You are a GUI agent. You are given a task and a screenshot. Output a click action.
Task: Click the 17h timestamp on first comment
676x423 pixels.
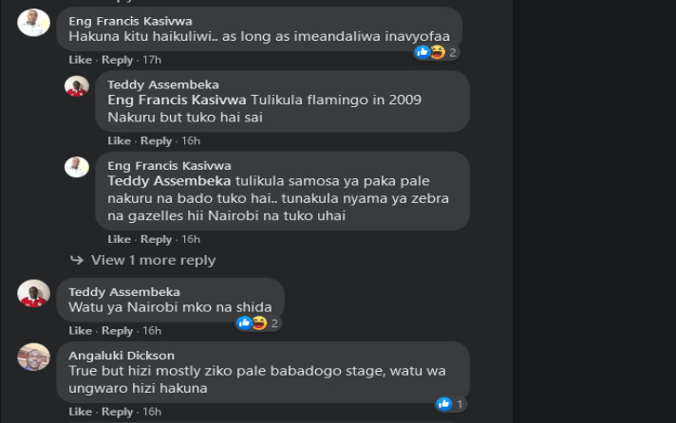coord(151,60)
